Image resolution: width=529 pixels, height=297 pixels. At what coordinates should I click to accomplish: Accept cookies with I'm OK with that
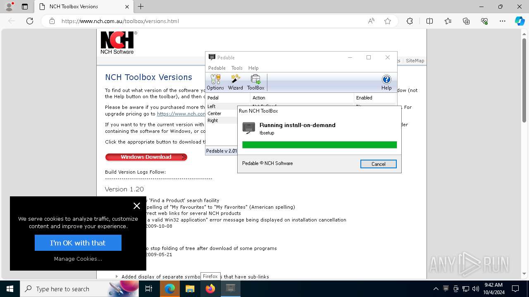tap(78, 243)
